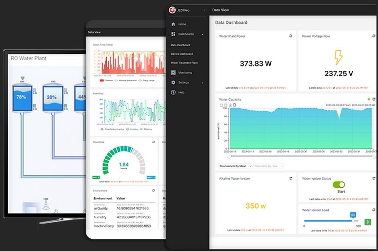Refresh the Water Ionizer Status widget
378x251 pixels.
(374, 179)
